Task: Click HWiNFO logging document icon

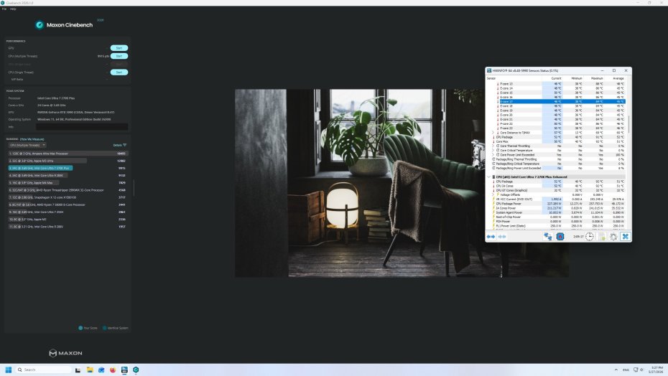Action: (x=602, y=237)
